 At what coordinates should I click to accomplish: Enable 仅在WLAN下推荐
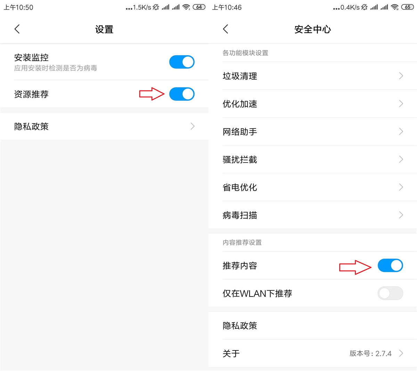[390, 293]
